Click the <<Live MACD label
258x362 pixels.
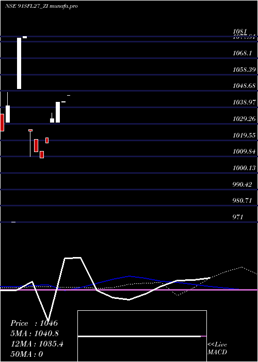(x=217, y=349)
